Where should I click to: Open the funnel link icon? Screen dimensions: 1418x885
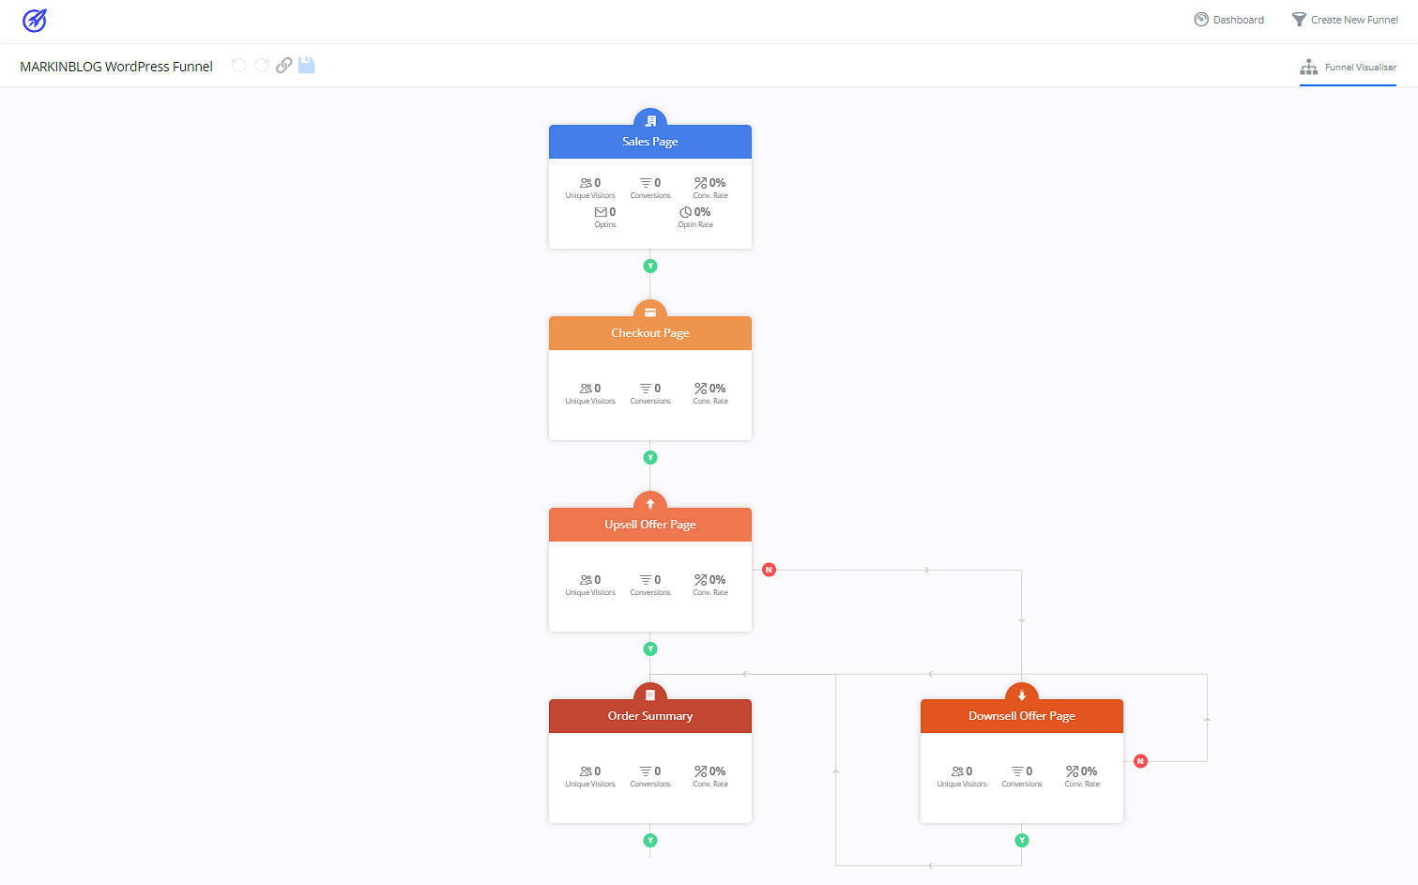[x=284, y=65]
